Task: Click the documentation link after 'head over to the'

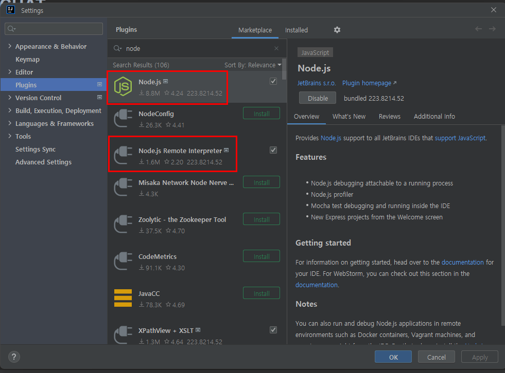Action: pyautogui.click(x=462, y=262)
